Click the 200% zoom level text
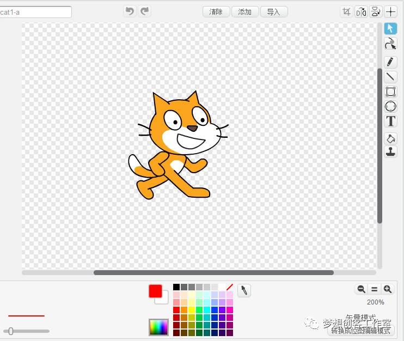The image size is (404, 341). [x=375, y=302]
